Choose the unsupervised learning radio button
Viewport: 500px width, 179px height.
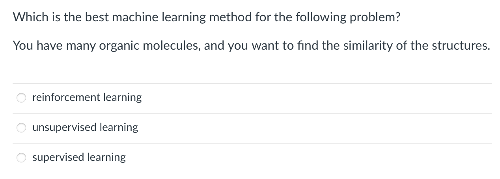coord(21,128)
